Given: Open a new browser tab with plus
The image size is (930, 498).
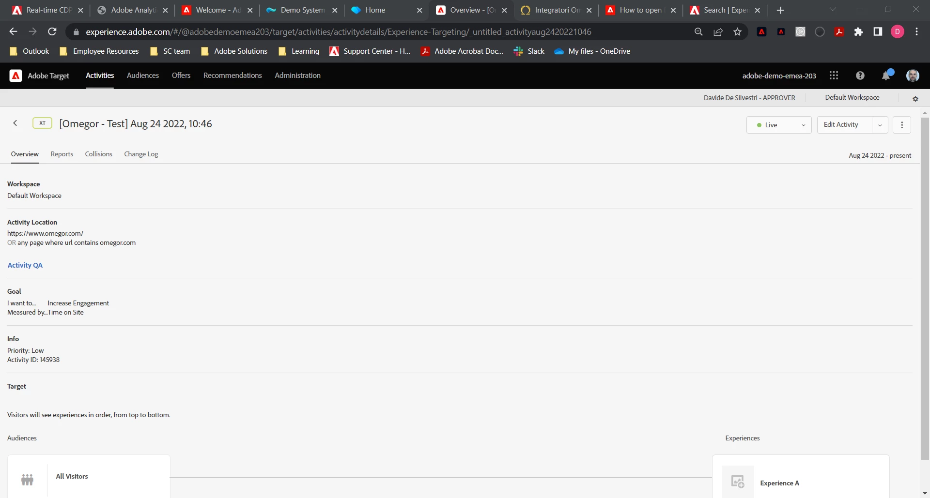Looking at the screenshot, I should (780, 10).
